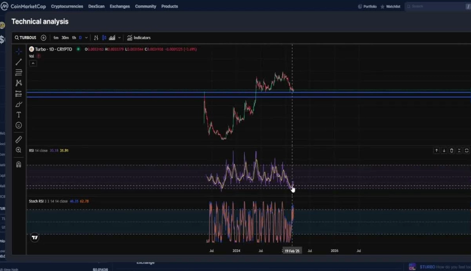The image size is (471, 271).
Task: Maximize the RSI indicator pane
Action: point(466,150)
